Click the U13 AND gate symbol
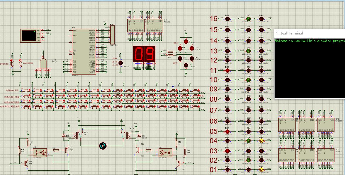This screenshot has height=175, width=345. click(x=43, y=63)
